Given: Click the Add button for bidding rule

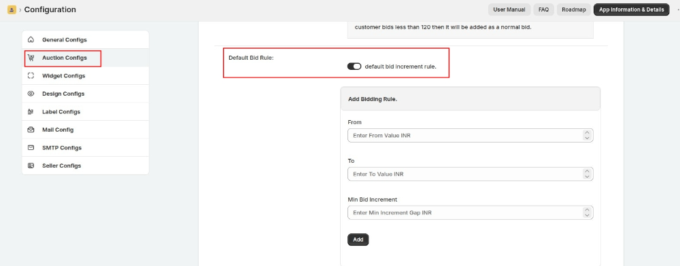Looking at the screenshot, I should click(358, 240).
